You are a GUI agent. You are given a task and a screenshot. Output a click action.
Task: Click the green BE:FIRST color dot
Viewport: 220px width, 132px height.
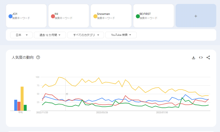(138, 16)
